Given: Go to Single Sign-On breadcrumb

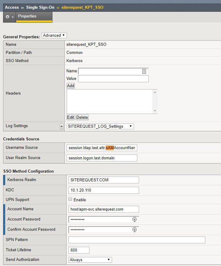Looking at the screenshot, I should [x=40, y=7].
